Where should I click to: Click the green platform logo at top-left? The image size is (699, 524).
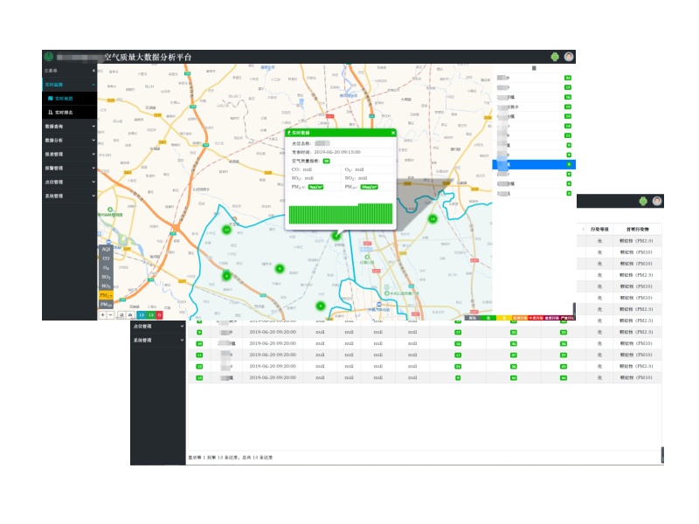click(49, 57)
